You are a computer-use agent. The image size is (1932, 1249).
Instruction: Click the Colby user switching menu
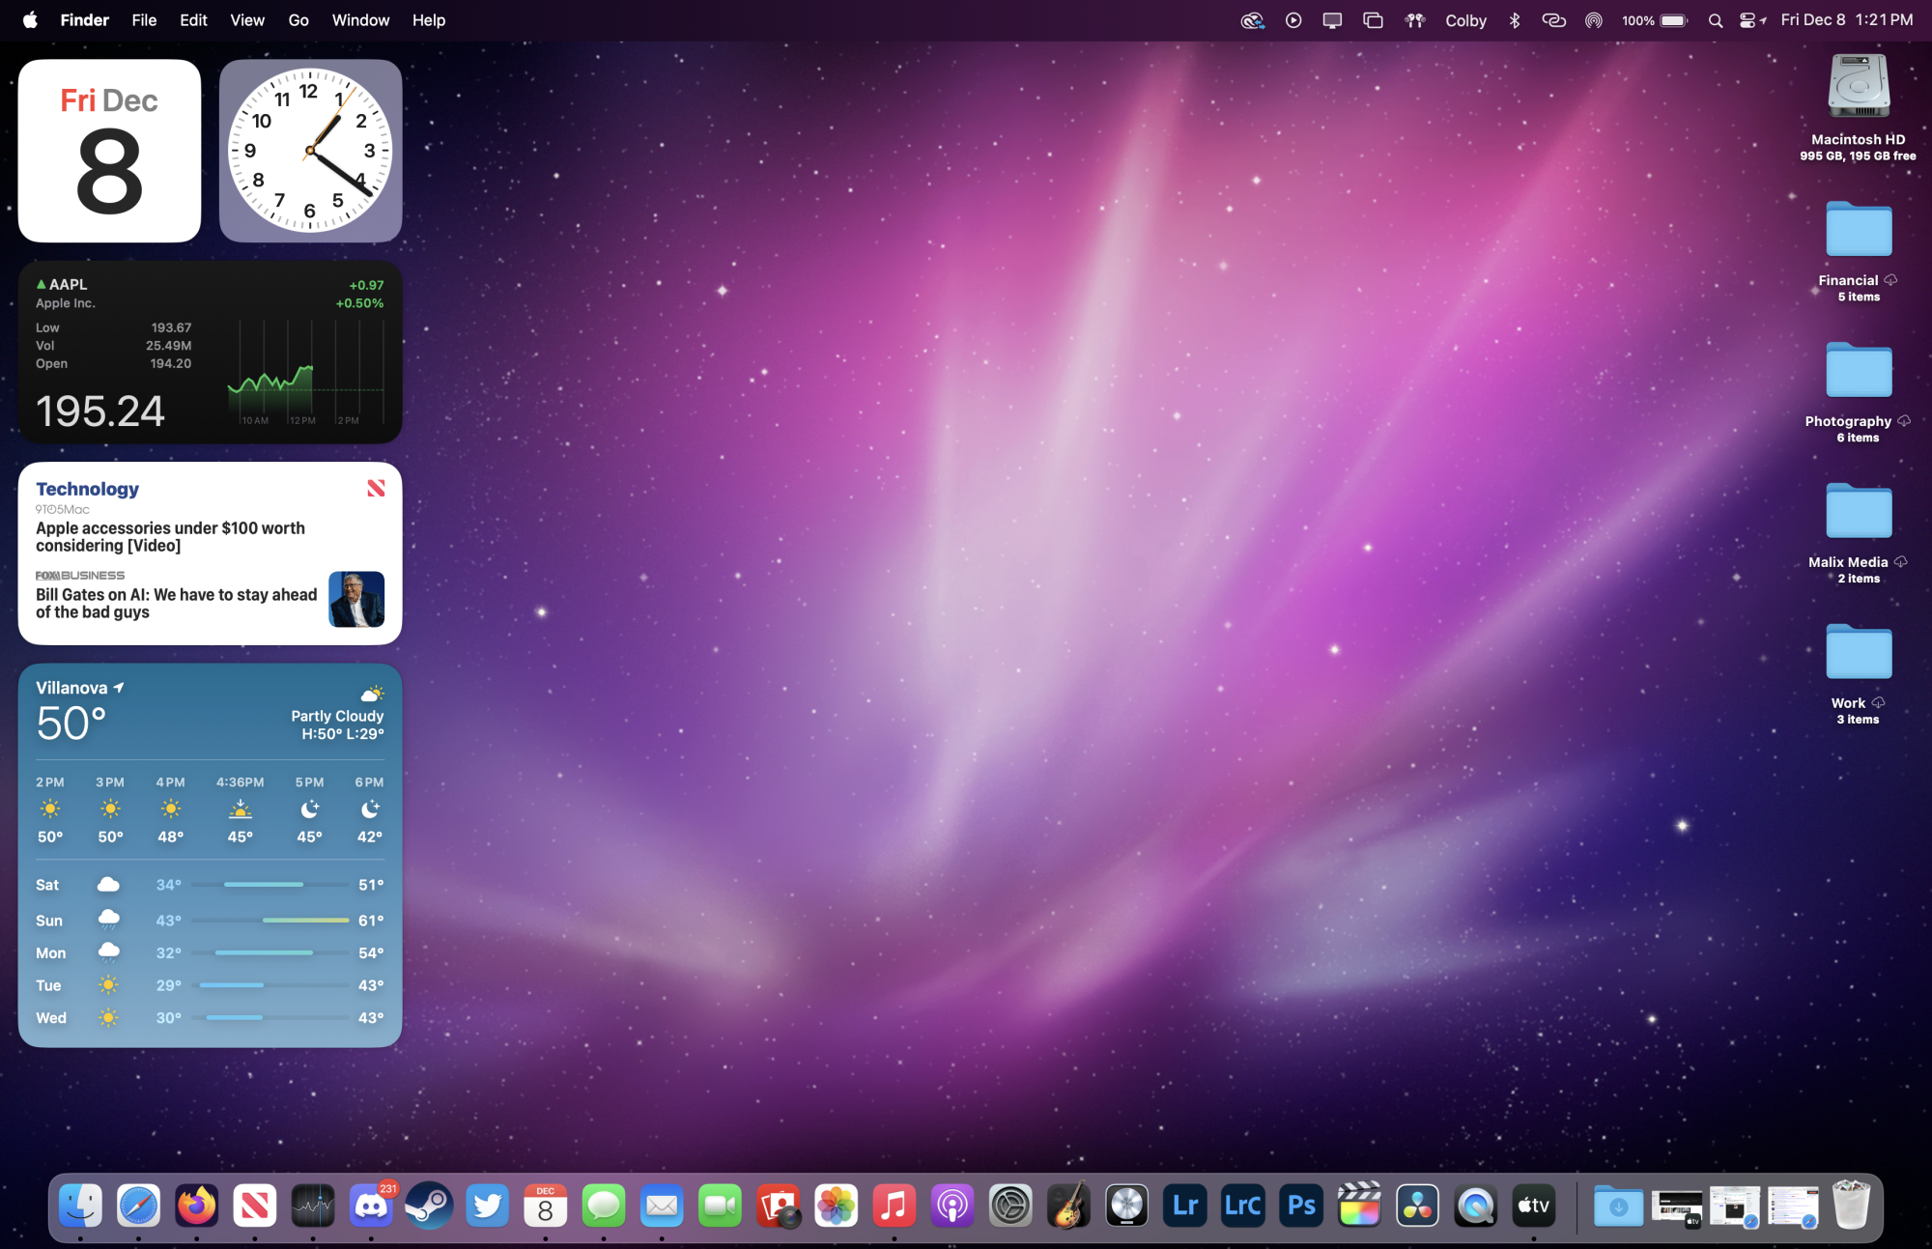(x=1465, y=20)
